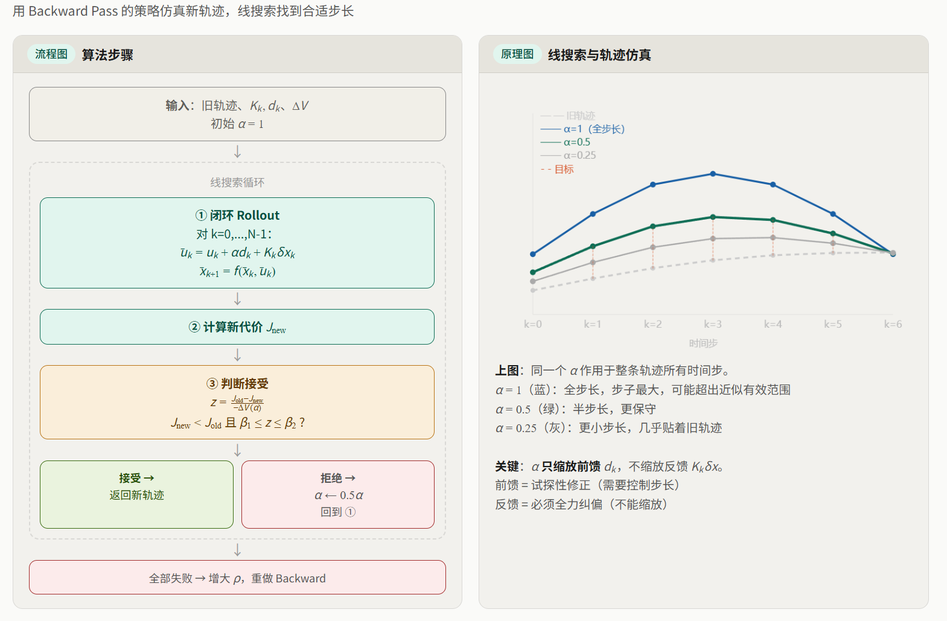Image resolution: width=947 pixels, height=621 pixels.
Task: Toggle the α=0.25 legend entry
Action: click(x=569, y=156)
